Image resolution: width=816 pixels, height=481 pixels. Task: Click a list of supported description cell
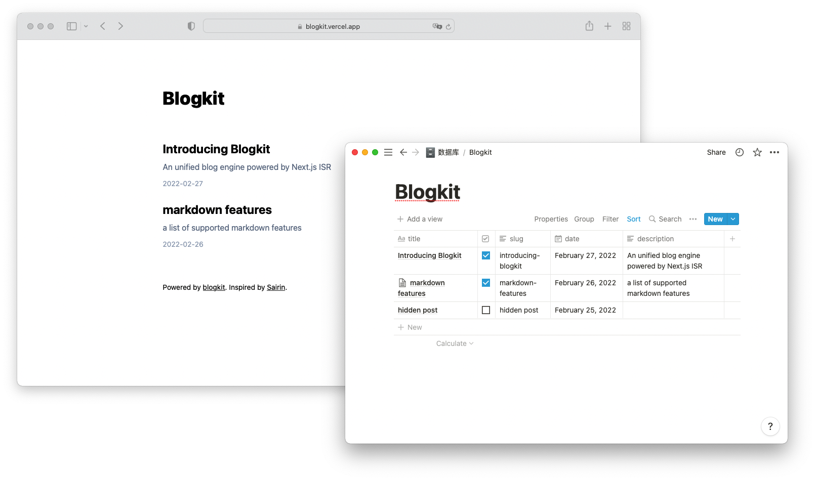(673, 288)
